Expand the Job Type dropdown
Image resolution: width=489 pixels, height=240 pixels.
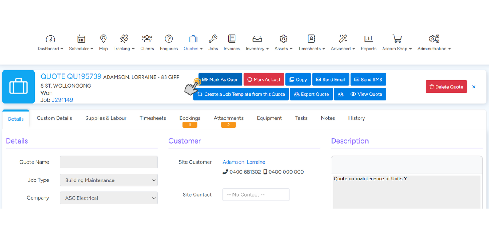point(109,180)
